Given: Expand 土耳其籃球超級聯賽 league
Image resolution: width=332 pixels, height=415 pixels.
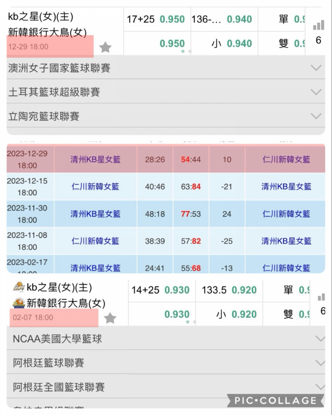Looking at the screenshot, I should coord(166,92).
